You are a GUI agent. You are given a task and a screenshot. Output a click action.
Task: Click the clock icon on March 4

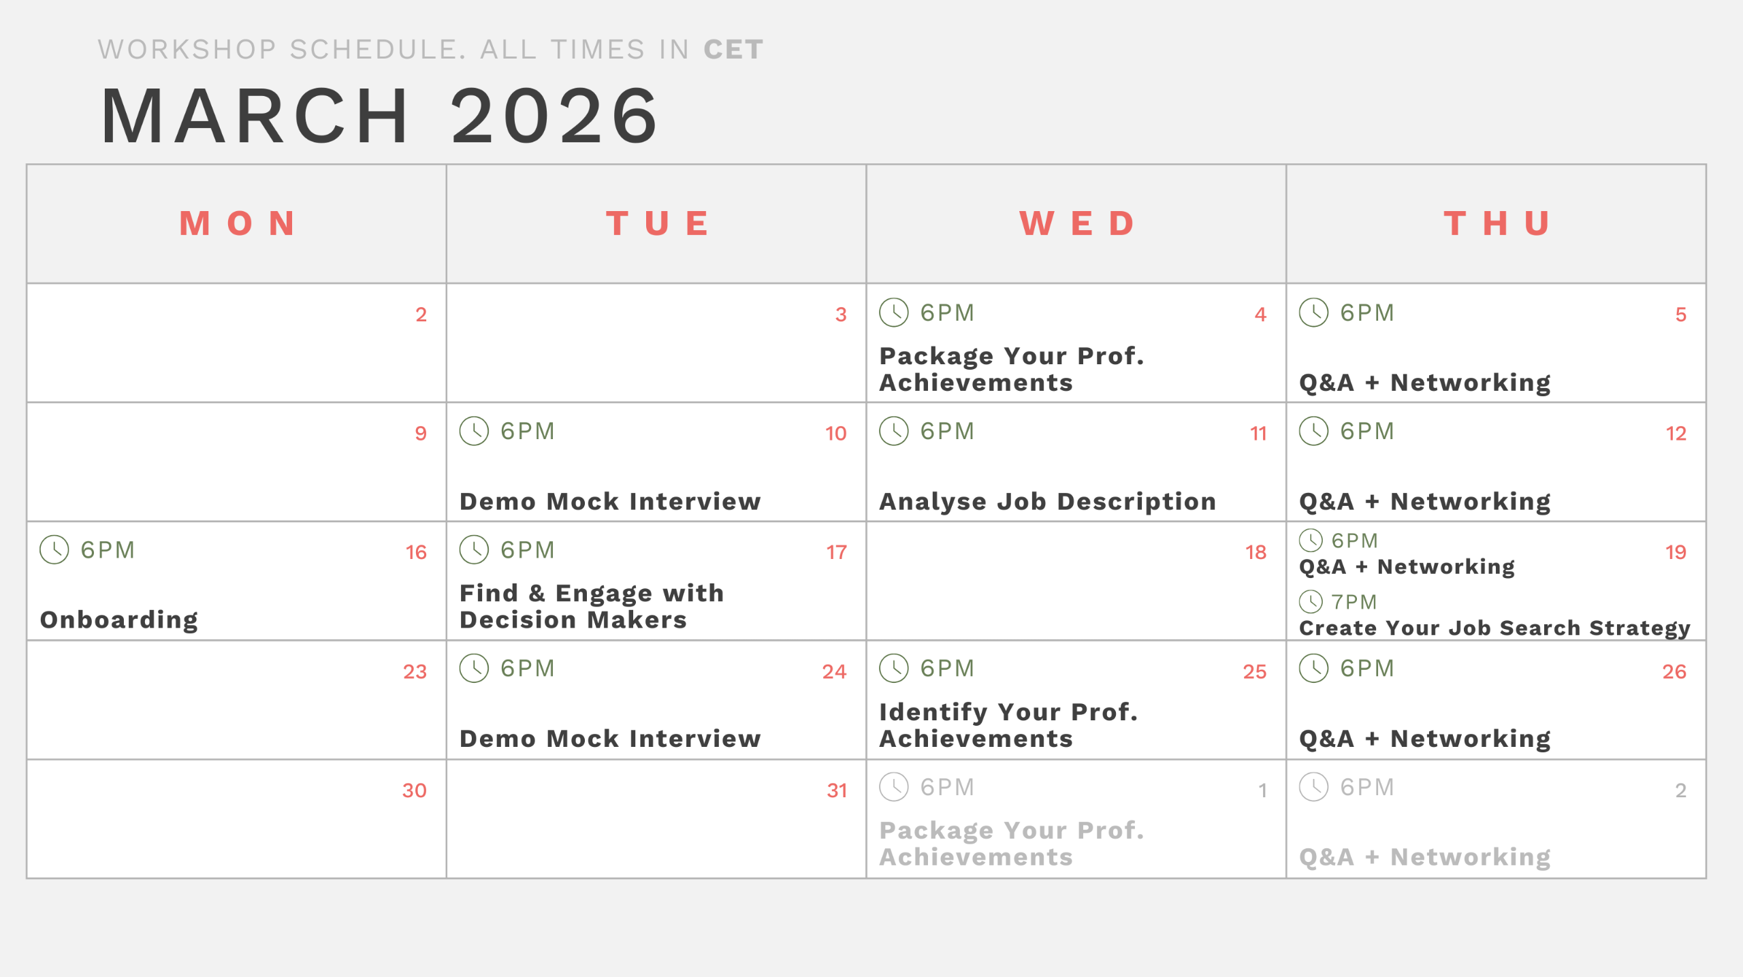(893, 313)
